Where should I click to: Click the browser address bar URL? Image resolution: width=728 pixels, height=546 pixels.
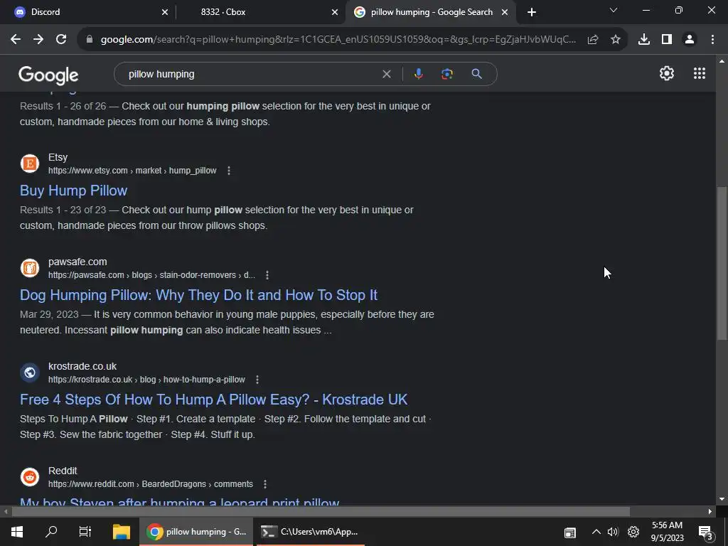[338, 40]
